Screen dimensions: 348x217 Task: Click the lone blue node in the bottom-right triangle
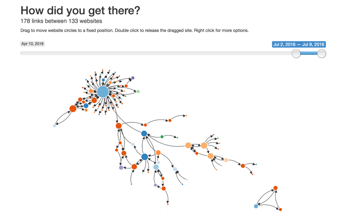pyautogui.click(x=256, y=206)
